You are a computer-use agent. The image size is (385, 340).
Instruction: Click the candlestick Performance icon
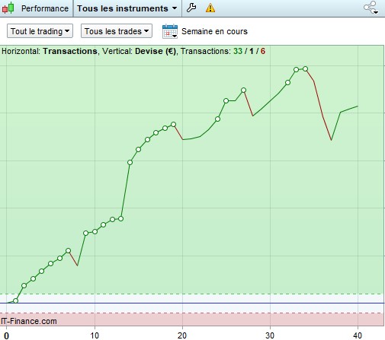click(x=8, y=8)
